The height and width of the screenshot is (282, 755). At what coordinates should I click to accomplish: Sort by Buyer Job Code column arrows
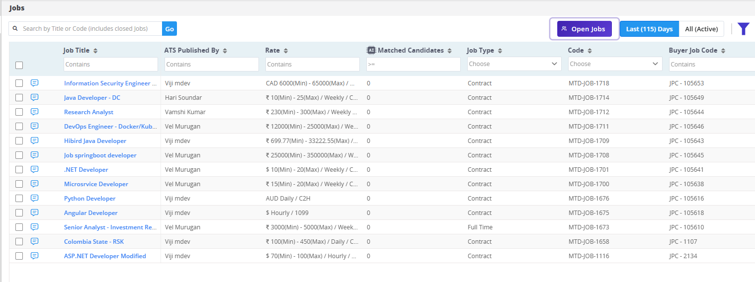[x=723, y=51]
